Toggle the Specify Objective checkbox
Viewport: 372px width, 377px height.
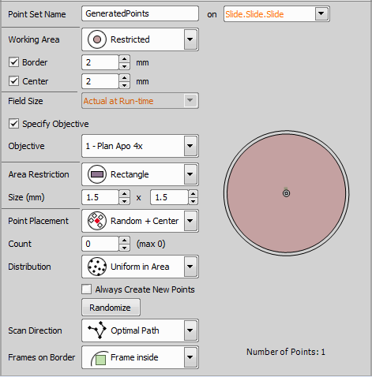pyautogui.click(x=13, y=124)
